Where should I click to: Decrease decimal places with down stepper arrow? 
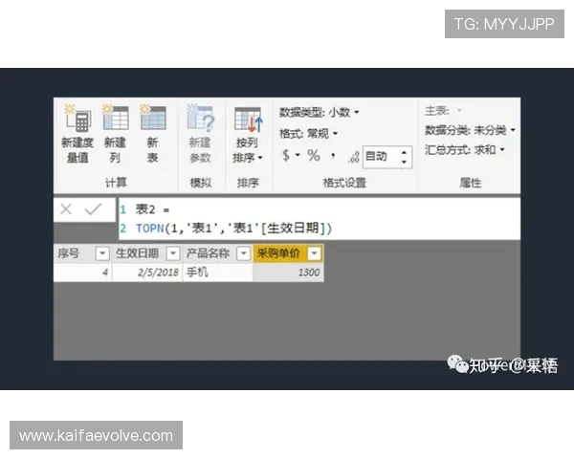pyautogui.click(x=404, y=162)
